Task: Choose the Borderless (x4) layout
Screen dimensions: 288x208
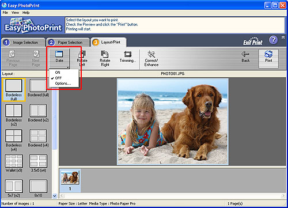Action: 14,140
